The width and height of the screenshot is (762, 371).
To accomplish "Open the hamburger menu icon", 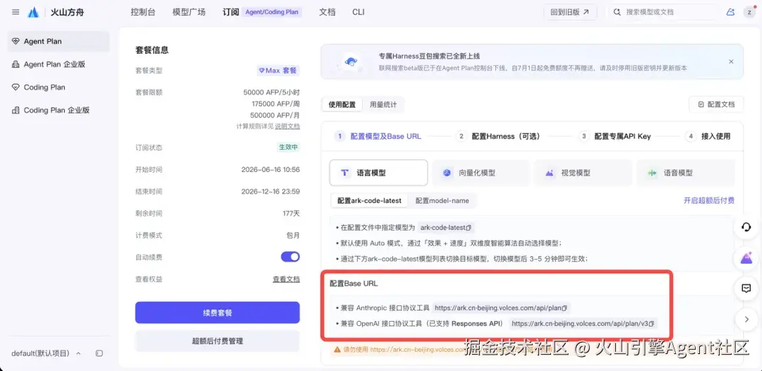I will pos(16,12).
